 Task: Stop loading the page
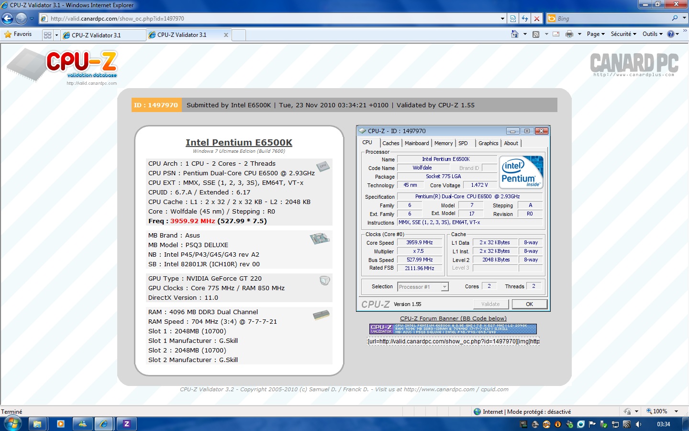(x=537, y=19)
